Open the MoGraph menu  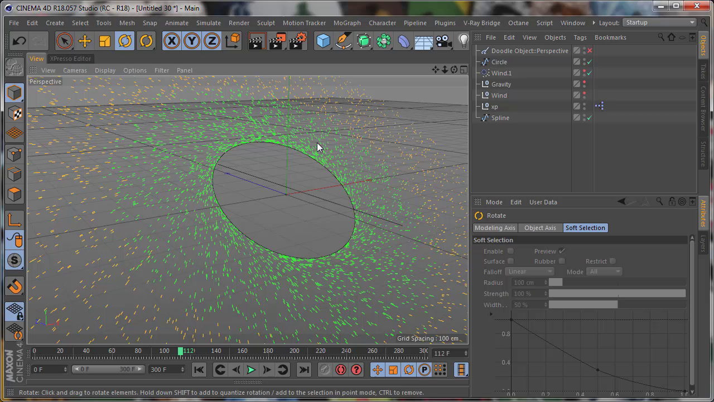click(347, 23)
